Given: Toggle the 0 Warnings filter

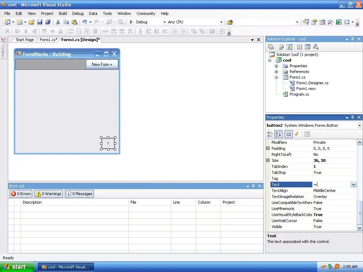Looking at the screenshot, I should (x=49, y=194).
